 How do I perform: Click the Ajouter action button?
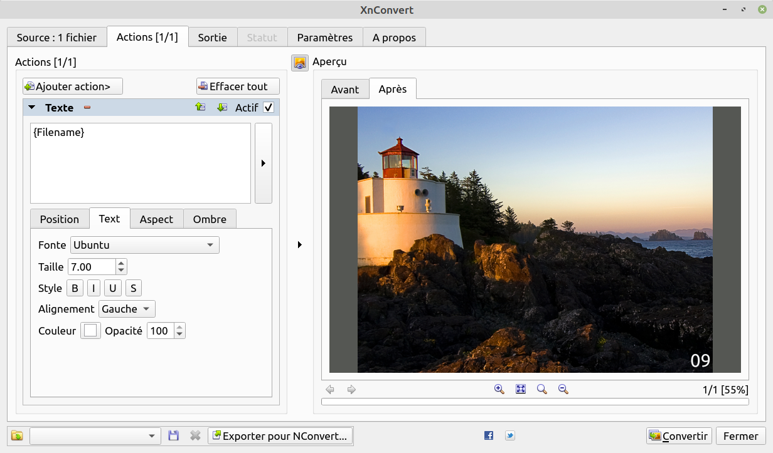pos(73,86)
